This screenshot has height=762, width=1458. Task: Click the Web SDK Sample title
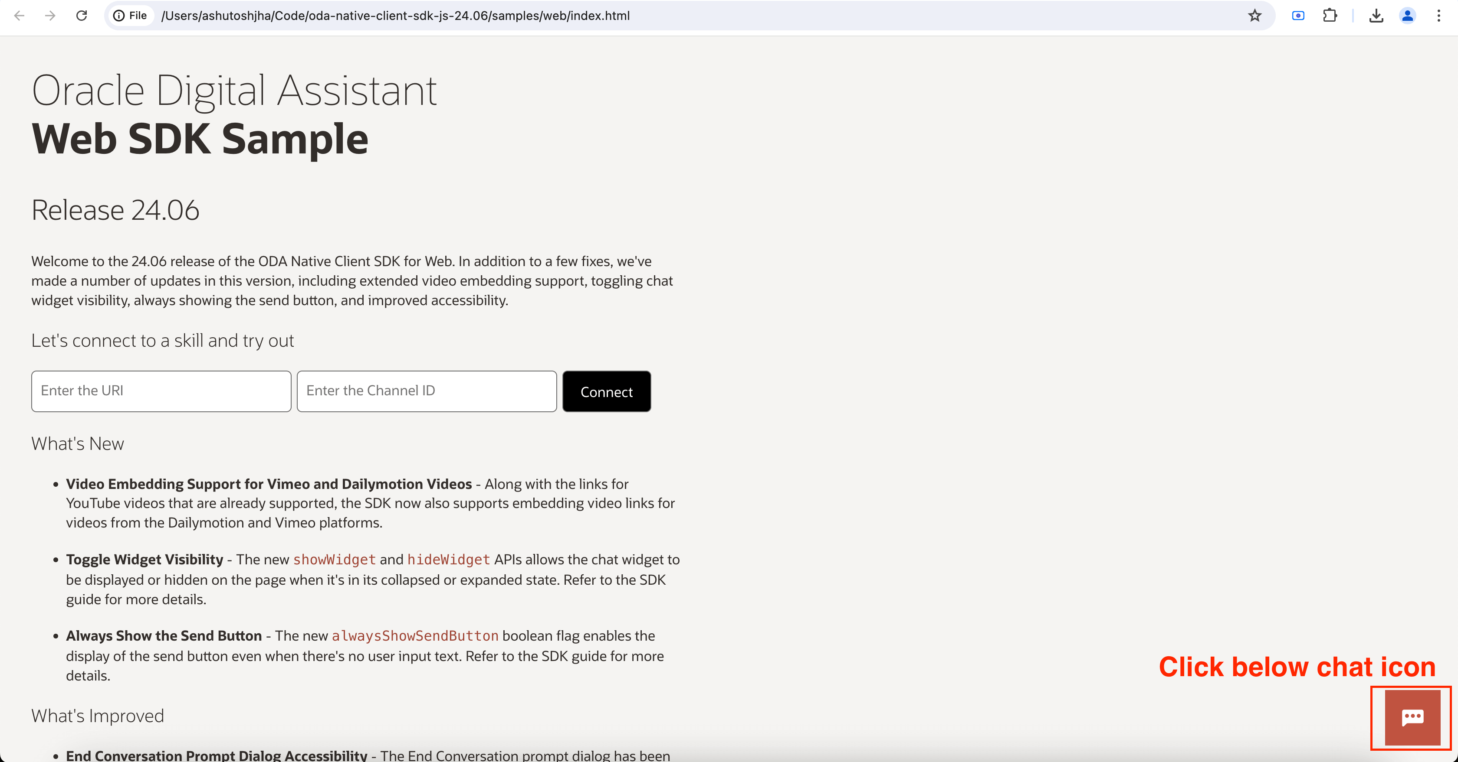(200, 139)
